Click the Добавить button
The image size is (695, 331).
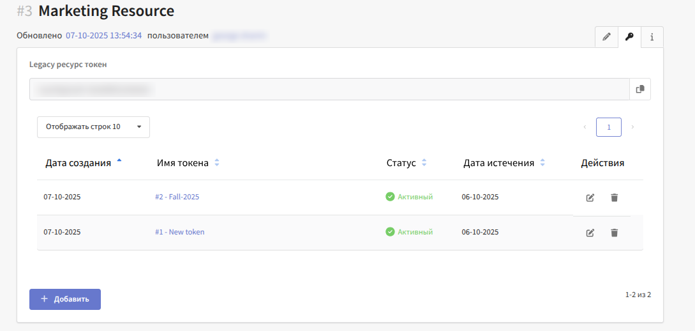click(65, 299)
